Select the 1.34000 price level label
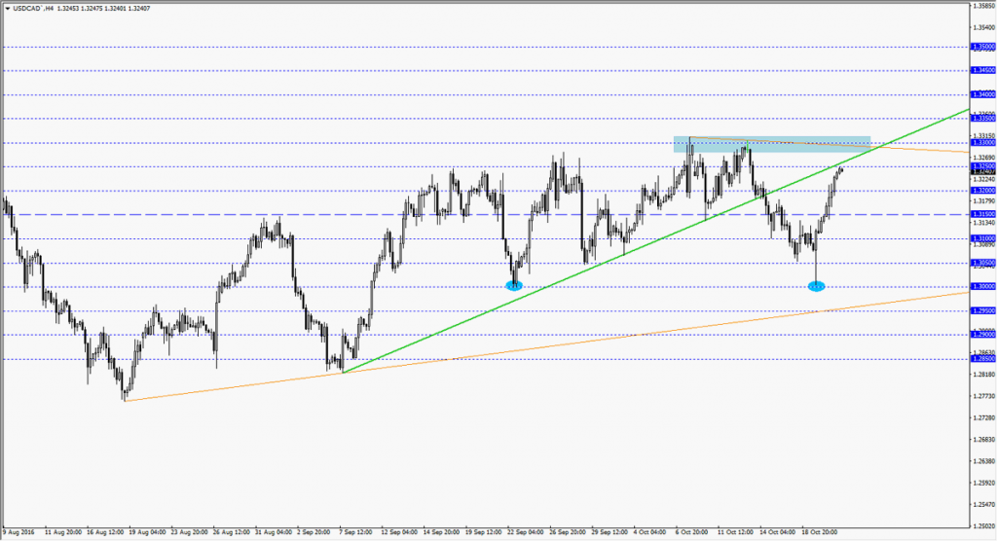The width and height of the screenshot is (997, 541). [x=983, y=94]
